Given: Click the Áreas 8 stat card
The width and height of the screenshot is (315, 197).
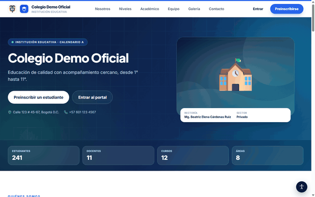Looking at the screenshot, I should [x=268, y=155].
